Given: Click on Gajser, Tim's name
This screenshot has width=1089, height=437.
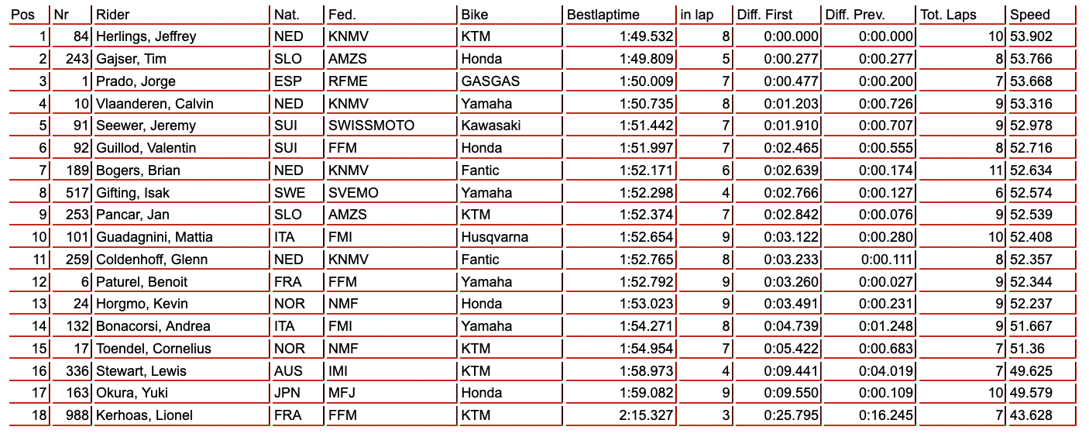Looking at the screenshot, I should pos(131,59).
